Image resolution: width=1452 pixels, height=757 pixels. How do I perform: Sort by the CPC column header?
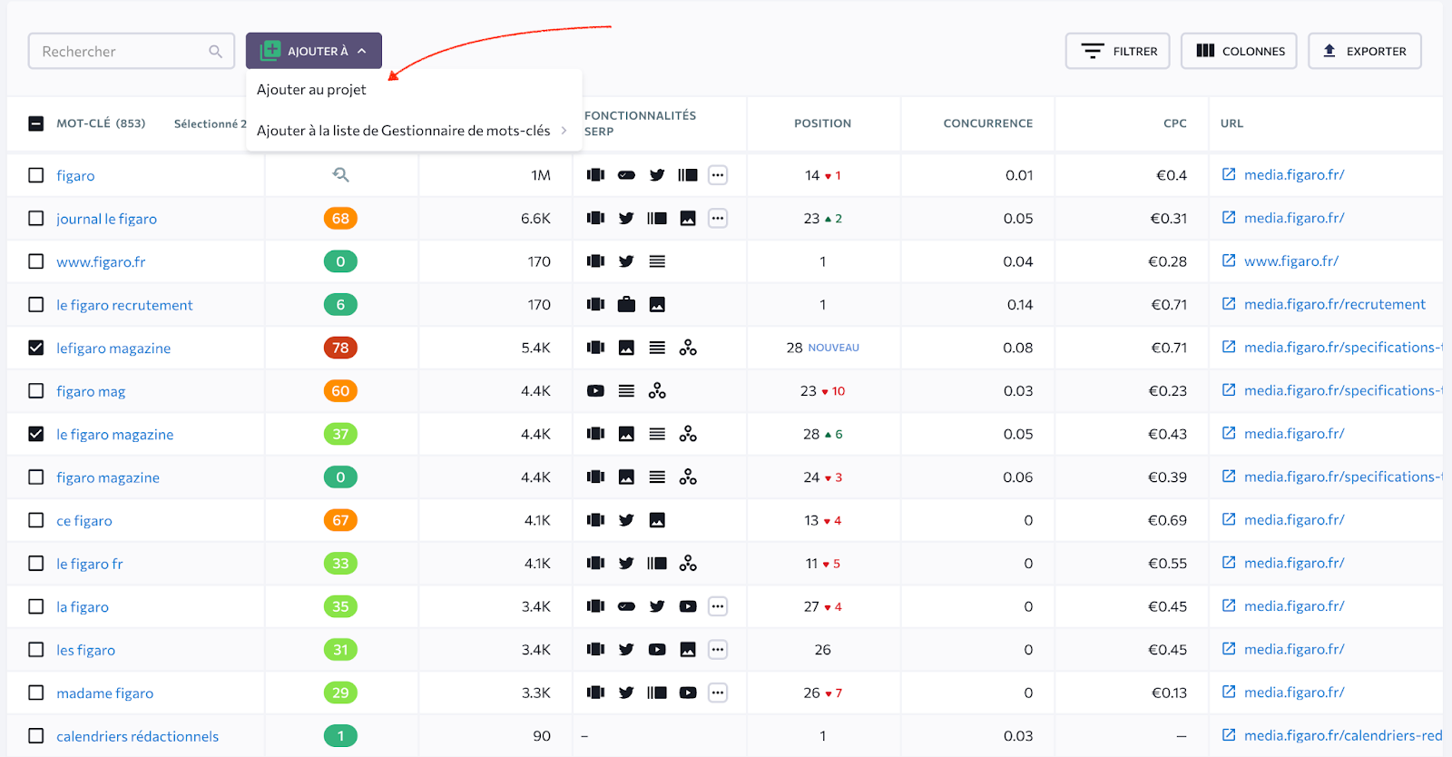[1175, 123]
